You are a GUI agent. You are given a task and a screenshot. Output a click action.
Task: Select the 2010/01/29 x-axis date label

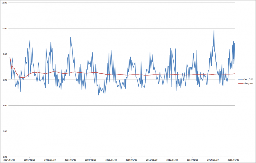[131, 160]
